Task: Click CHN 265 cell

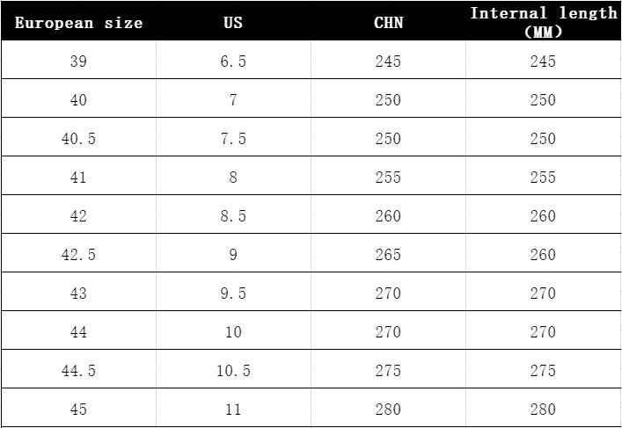Action: coord(388,254)
